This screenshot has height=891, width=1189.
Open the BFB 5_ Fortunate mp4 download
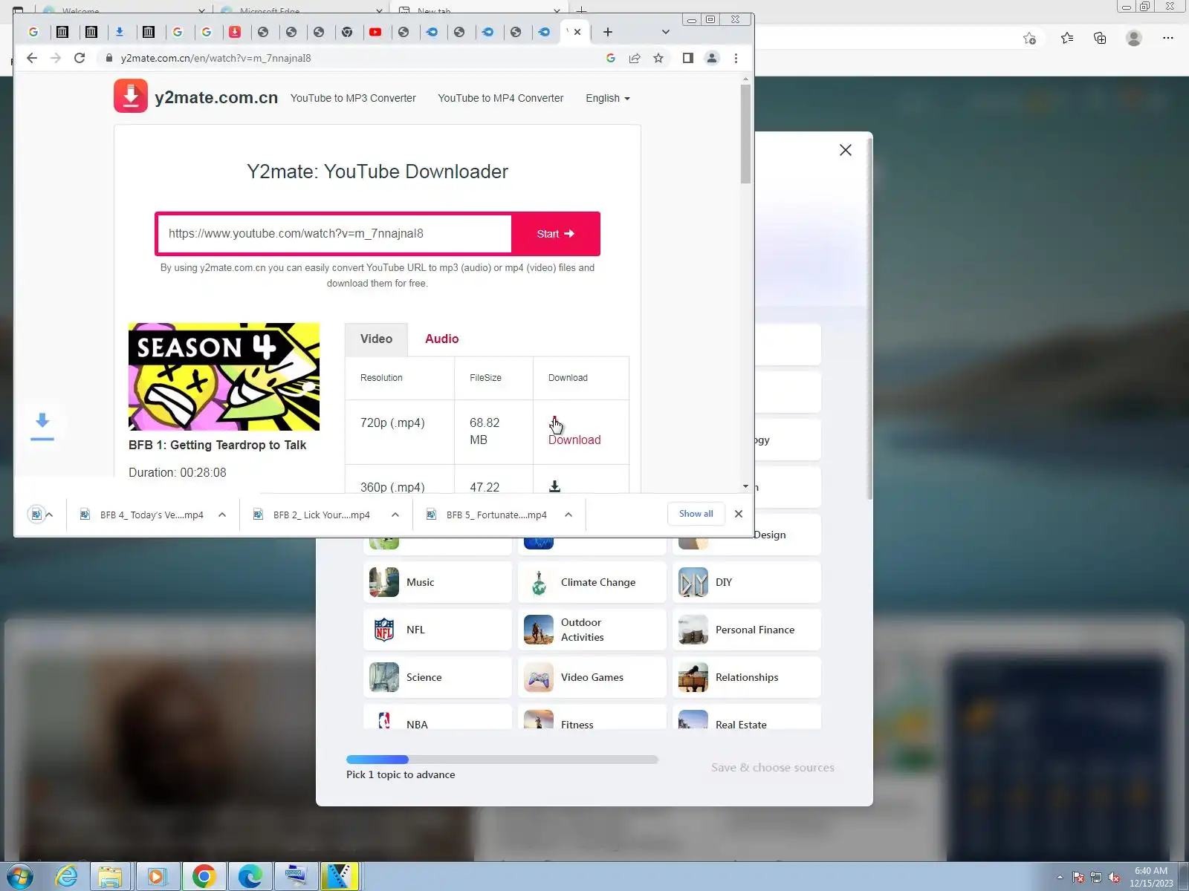point(496,515)
